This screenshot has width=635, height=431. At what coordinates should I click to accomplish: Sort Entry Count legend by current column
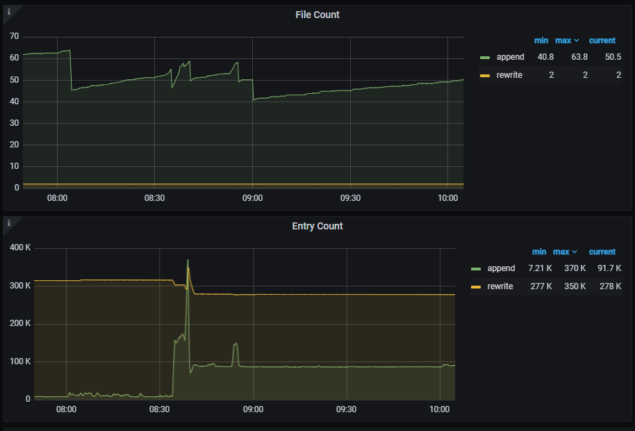602,252
